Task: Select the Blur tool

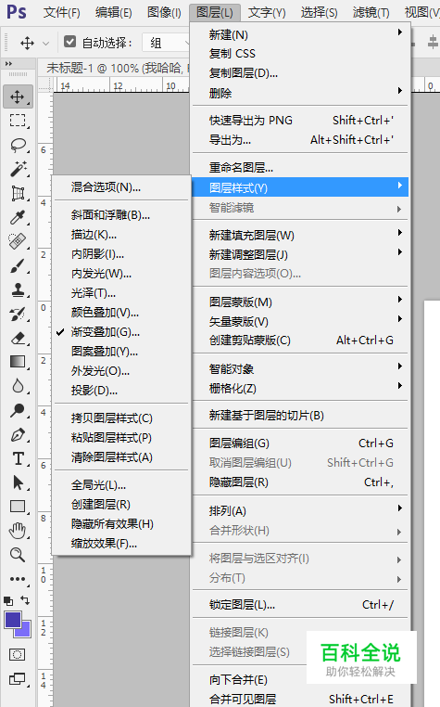Action: tap(18, 386)
